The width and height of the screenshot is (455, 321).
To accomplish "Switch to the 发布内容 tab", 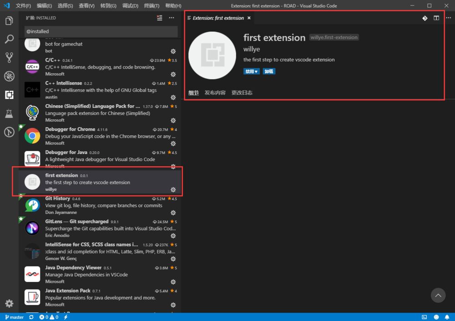I will pos(215,93).
